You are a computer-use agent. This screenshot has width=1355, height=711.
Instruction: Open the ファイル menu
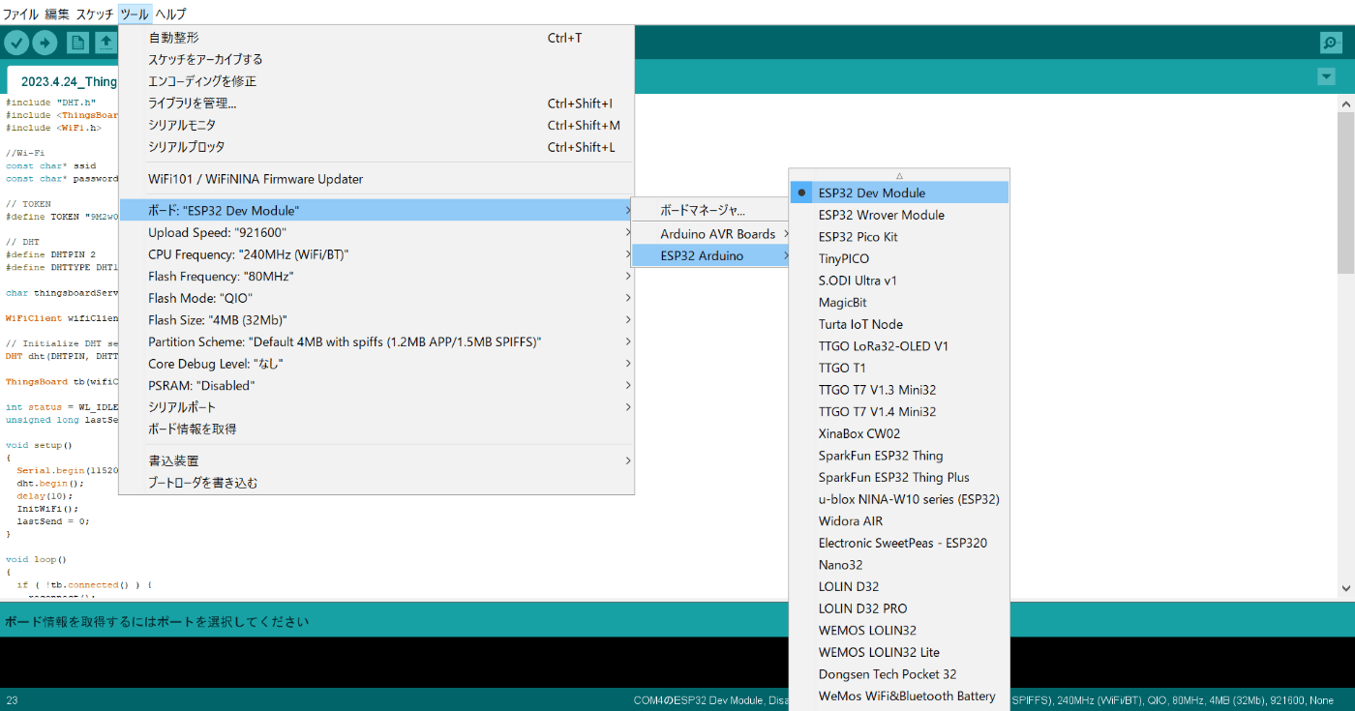pos(21,14)
